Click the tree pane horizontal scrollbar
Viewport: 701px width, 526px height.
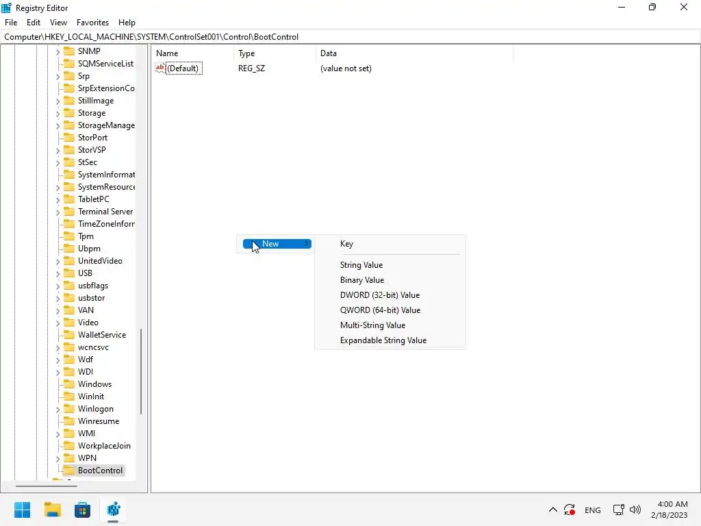tap(47, 486)
